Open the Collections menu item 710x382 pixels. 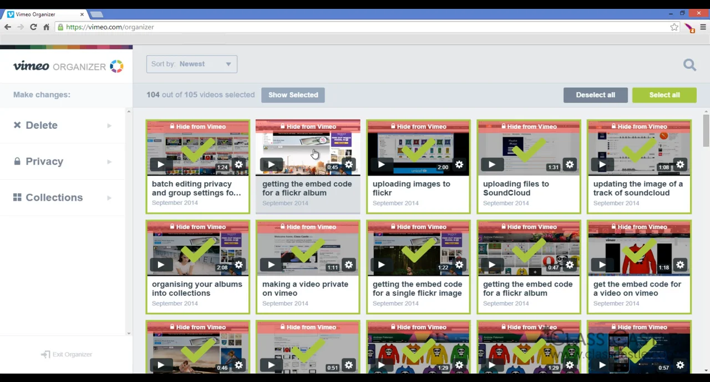[x=62, y=197]
